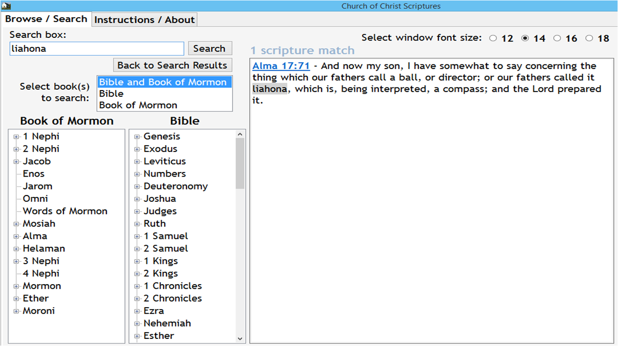Viewport: 618px width, 346px height.
Task: Select 4 Nephi in the tree
Action: (x=41, y=273)
